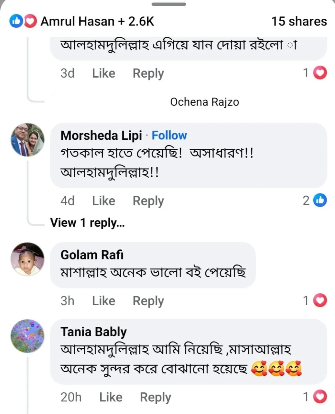This screenshot has height=414, width=335.
Task: Open heart reaction on the 3d comment
Action: 320,73
